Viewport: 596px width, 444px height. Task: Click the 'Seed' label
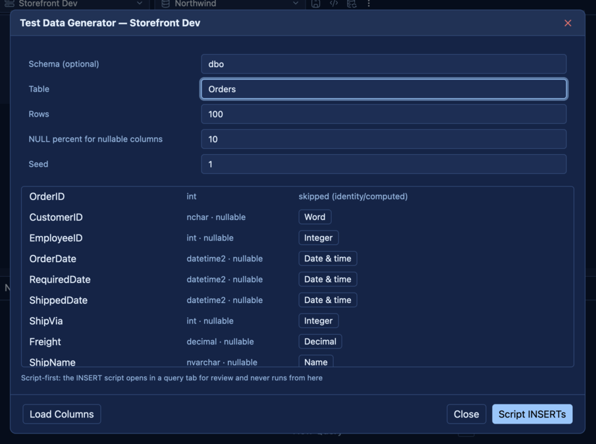coord(38,164)
